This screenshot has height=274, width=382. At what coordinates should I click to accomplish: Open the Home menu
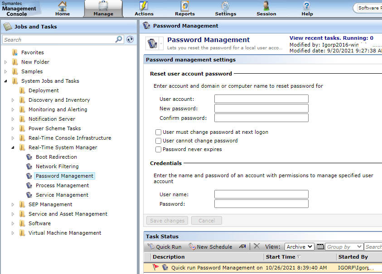click(x=63, y=9)
